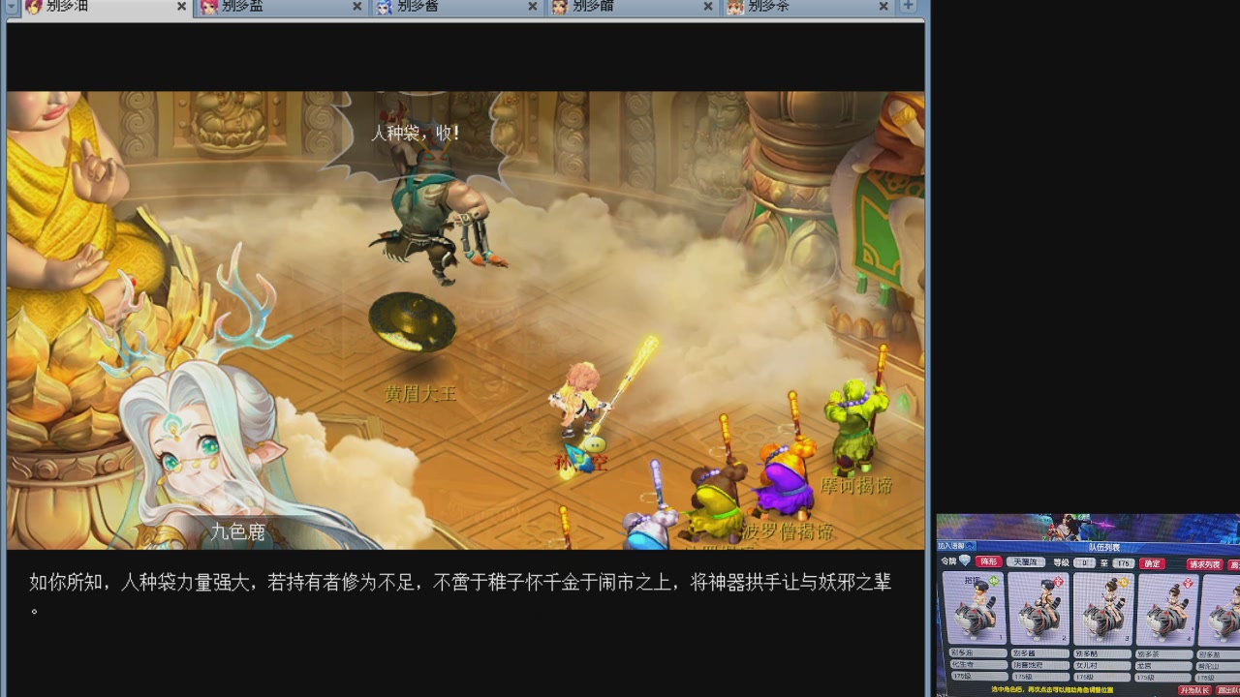This screenshot has width=1240, height=697.
Task: Click the golden cymbal on the floor
Action: [x=413, y=322]
